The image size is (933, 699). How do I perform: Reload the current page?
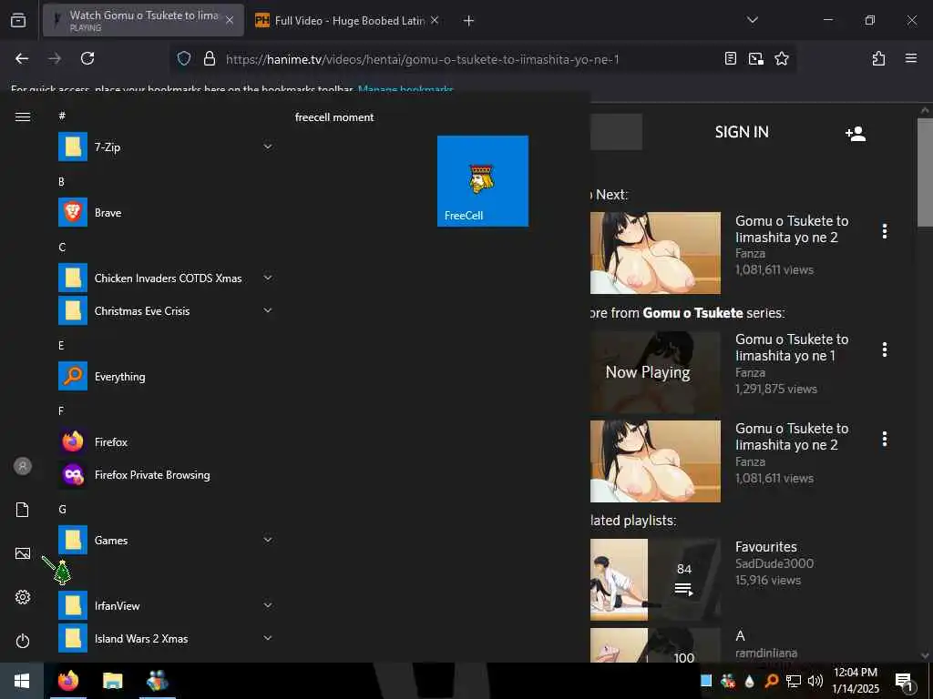tap(87, 58)
